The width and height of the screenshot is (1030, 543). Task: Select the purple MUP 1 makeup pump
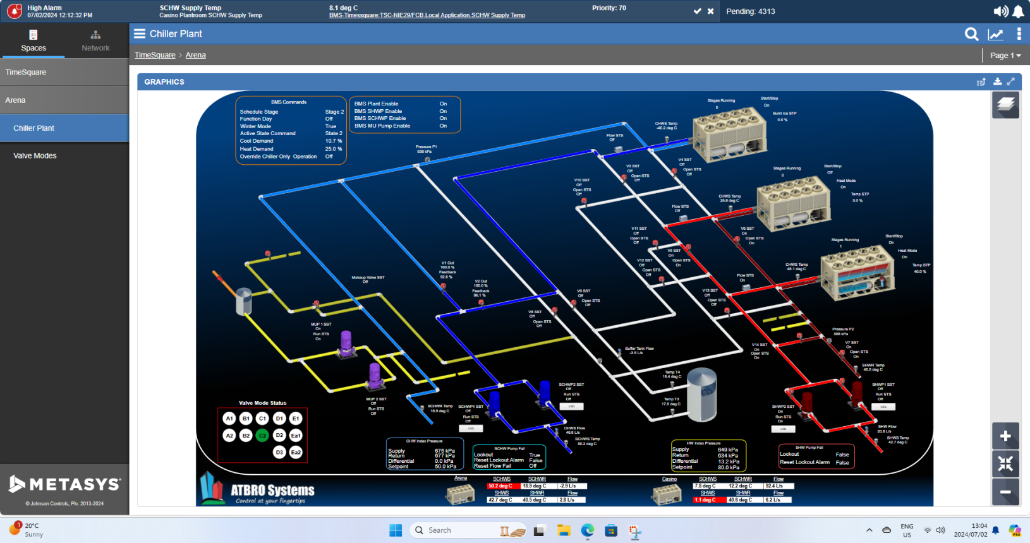pyautogui.click(x=346, y=345)
